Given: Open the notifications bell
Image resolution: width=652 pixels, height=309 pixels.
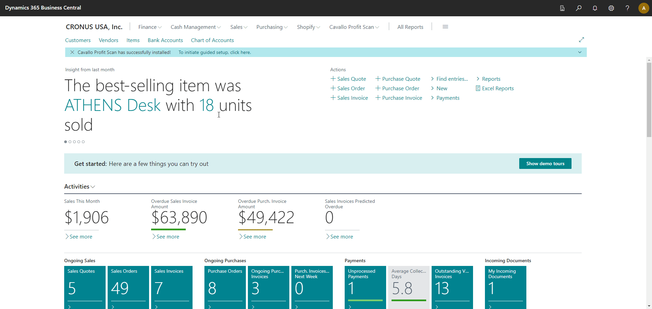Looking at the screenshot, I should coord(595,8).
